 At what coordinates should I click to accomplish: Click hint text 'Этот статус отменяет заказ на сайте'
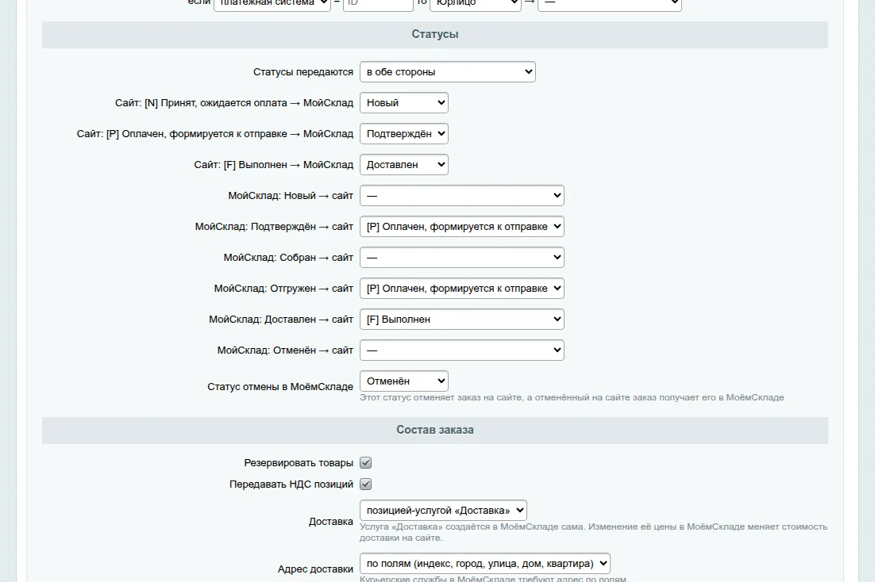441,397
